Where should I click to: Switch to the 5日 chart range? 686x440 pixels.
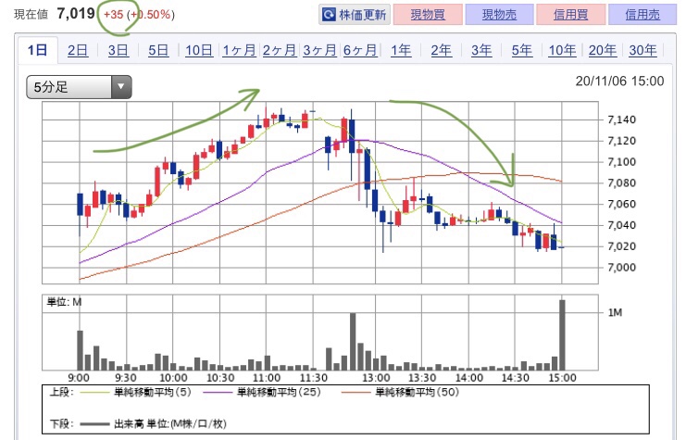158,50
